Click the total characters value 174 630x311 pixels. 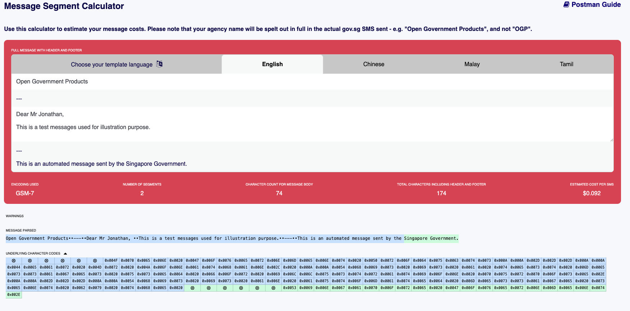pos(441,193)
